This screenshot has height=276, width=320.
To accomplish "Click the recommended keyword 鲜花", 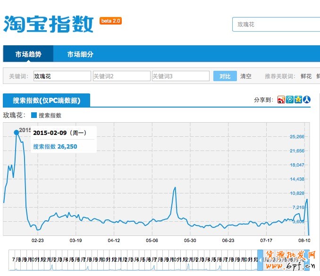I will [x=306, y=76].
